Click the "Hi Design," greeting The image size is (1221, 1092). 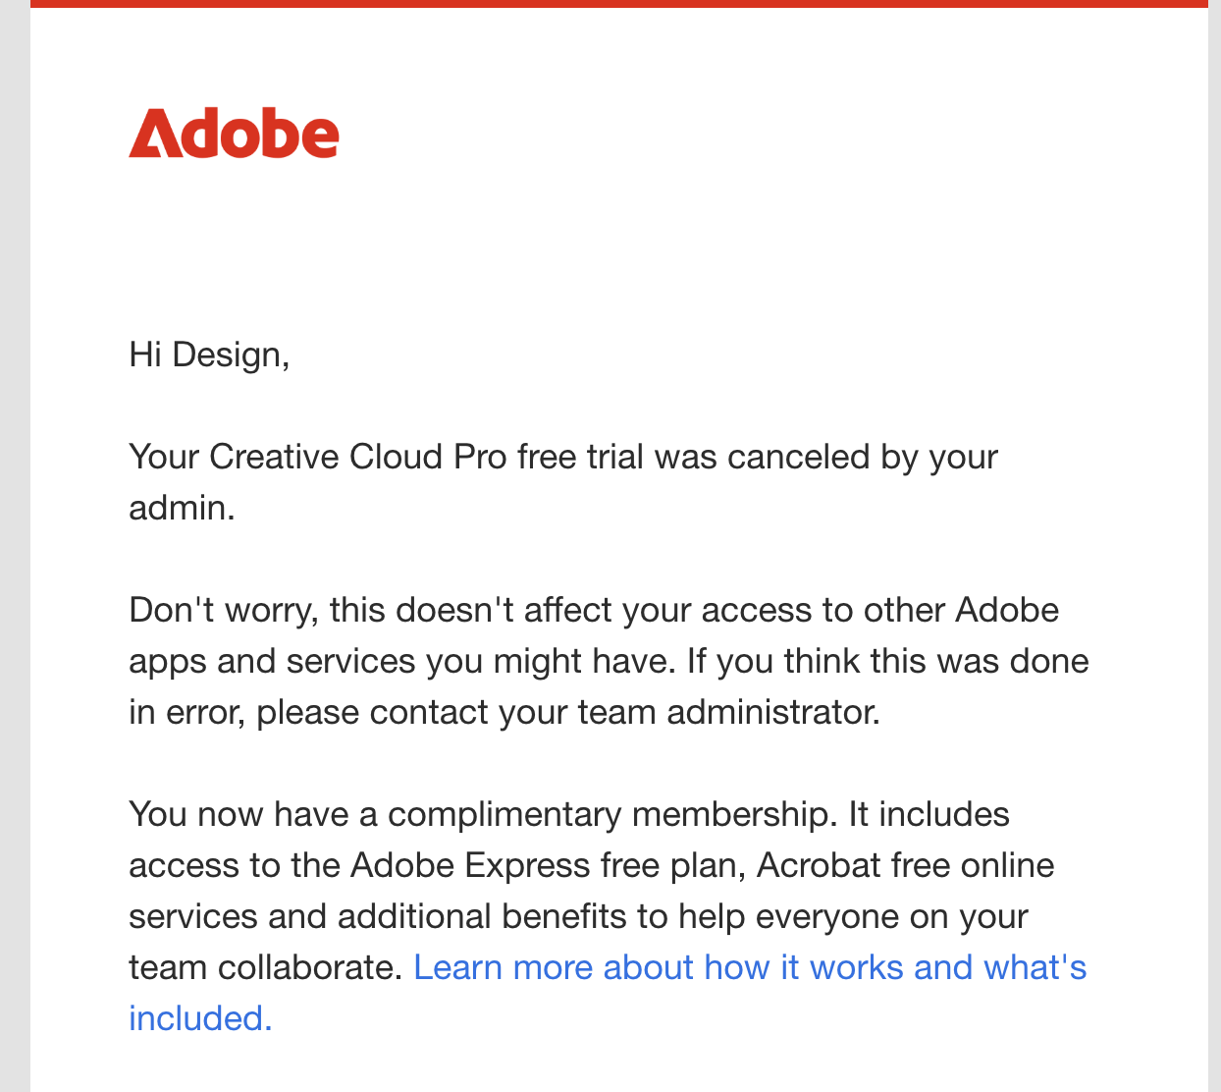[209, 355]
